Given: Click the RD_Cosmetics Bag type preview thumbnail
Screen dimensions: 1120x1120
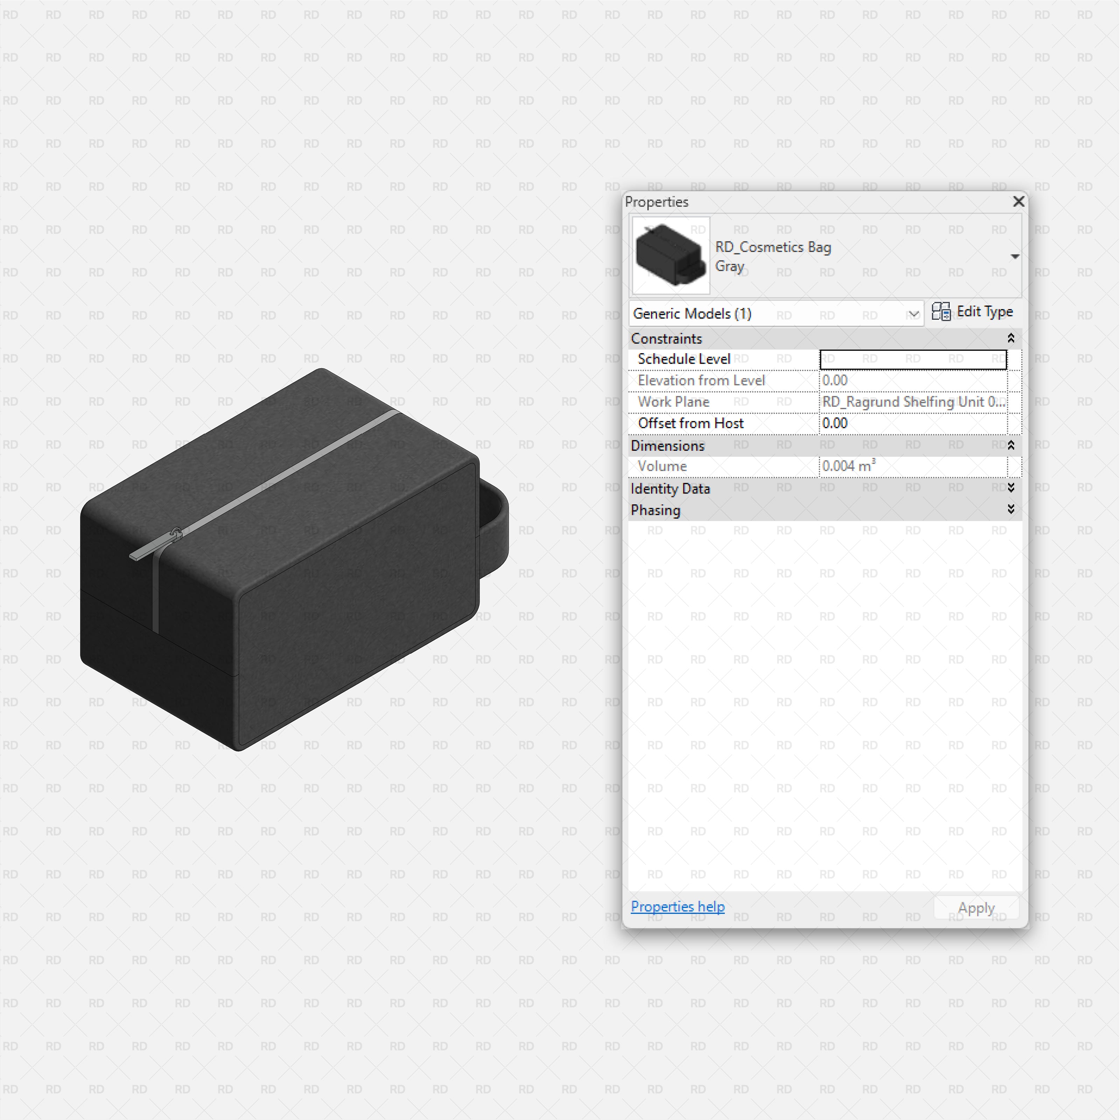Looking at the screenshot, I should click(671, 255).
